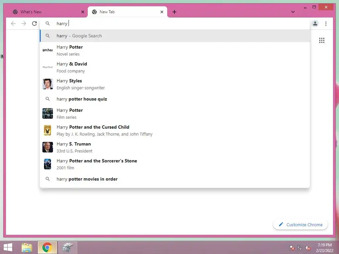Image resolution: width=339 pixels, height=254 pixels.
Task: Switch to the What's New tab
Action: [x=48, y=12]
